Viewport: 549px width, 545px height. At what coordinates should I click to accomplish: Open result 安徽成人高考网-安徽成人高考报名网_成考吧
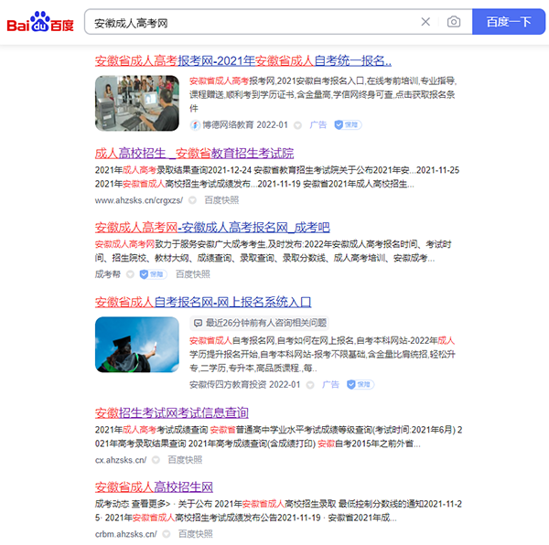coord(212,228)
